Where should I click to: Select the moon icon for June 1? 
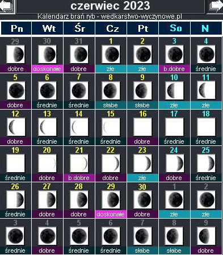pyautogui.click(x=111, y=54)
